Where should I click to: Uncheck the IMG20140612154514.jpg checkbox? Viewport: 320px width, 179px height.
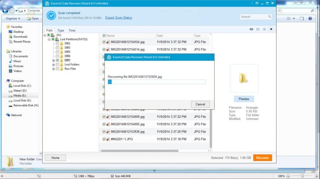104,49
